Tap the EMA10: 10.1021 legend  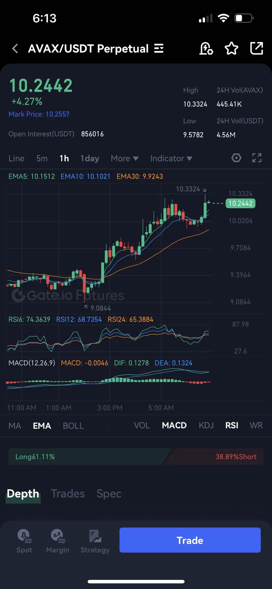pyautogui.click(x=85, y=177)
